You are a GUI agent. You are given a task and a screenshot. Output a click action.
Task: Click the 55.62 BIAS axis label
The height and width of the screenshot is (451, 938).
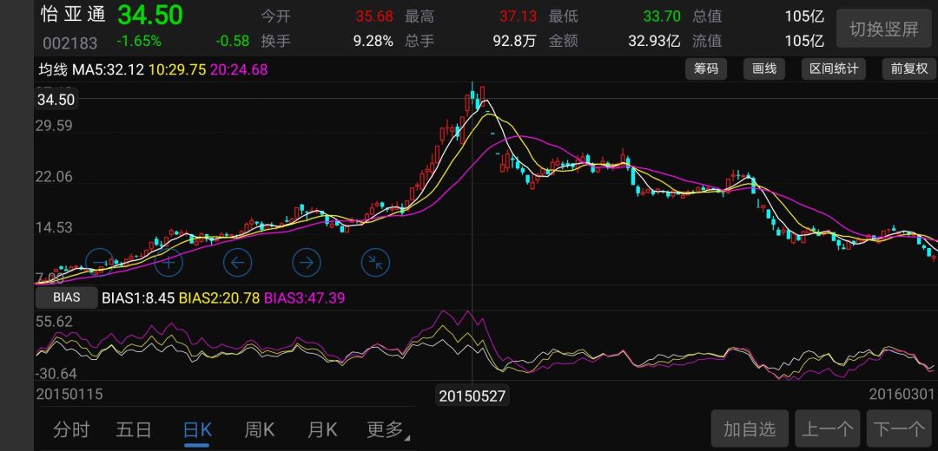[x=55, y=322]
